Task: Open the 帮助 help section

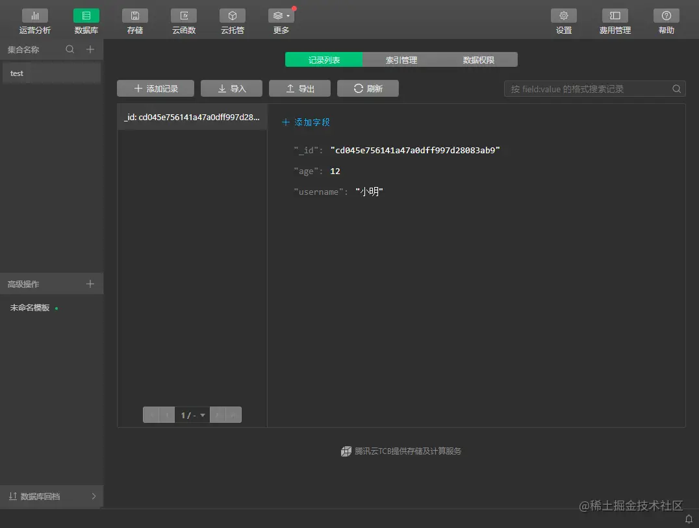Action: [666, 22]
